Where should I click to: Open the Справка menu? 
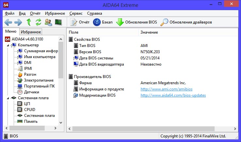point(95,13)
